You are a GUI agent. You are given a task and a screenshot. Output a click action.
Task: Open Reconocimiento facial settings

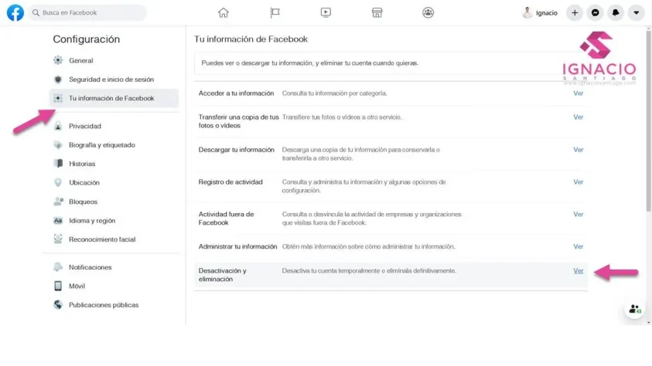pyautogui.click(x=102, y=239)
